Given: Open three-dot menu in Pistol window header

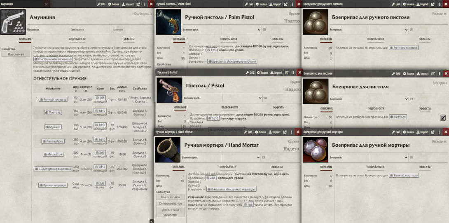Looking at the screenshot, I should 293,73.
